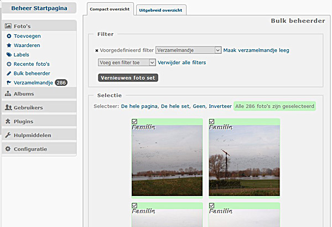The image size is (332, 227).
Task: Click the 'Bulk beheerder' page heading
Action: point(298,21)
